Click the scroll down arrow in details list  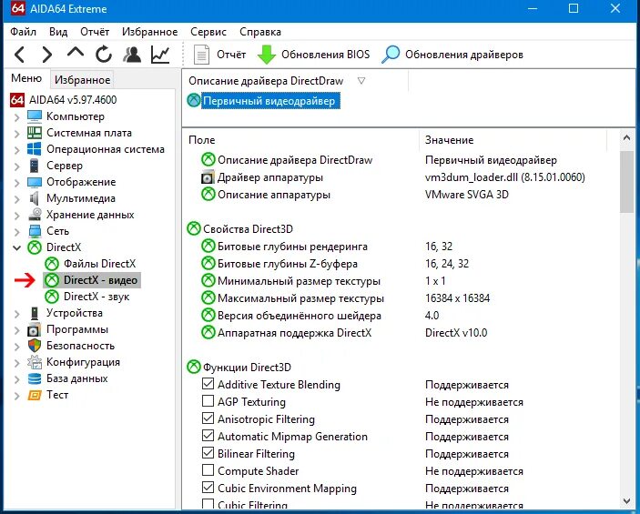coord(626,501)
